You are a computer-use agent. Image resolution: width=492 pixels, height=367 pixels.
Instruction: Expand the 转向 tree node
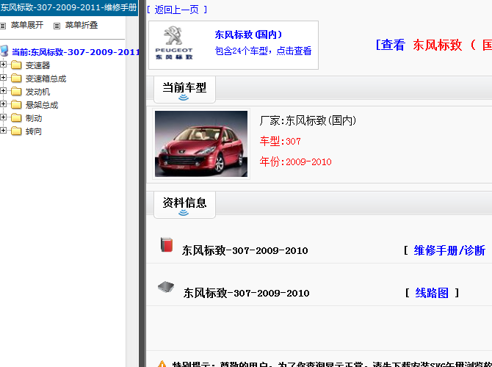click(x=3, y=130)
